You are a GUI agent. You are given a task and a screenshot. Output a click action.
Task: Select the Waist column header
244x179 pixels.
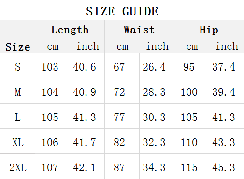click(x=139, y=30)
